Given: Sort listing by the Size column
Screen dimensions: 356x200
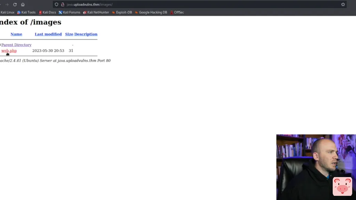Looking at the screenshot, I should pyautogui.click(x=69, y=34).
